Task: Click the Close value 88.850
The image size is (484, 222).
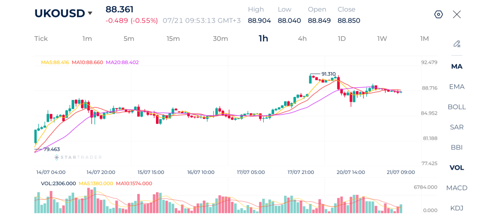Action: coord(349,21)
